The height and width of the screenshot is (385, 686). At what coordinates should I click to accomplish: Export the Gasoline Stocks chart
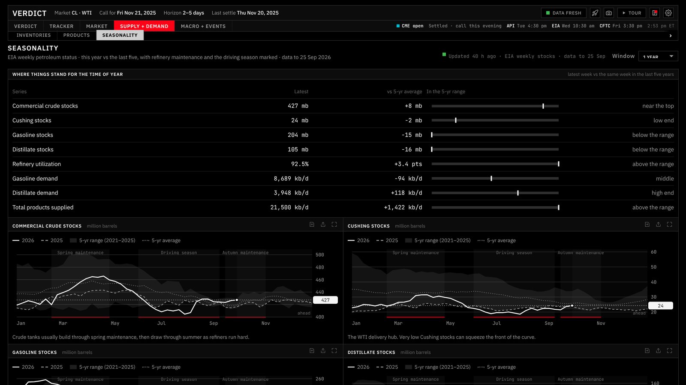323,350
